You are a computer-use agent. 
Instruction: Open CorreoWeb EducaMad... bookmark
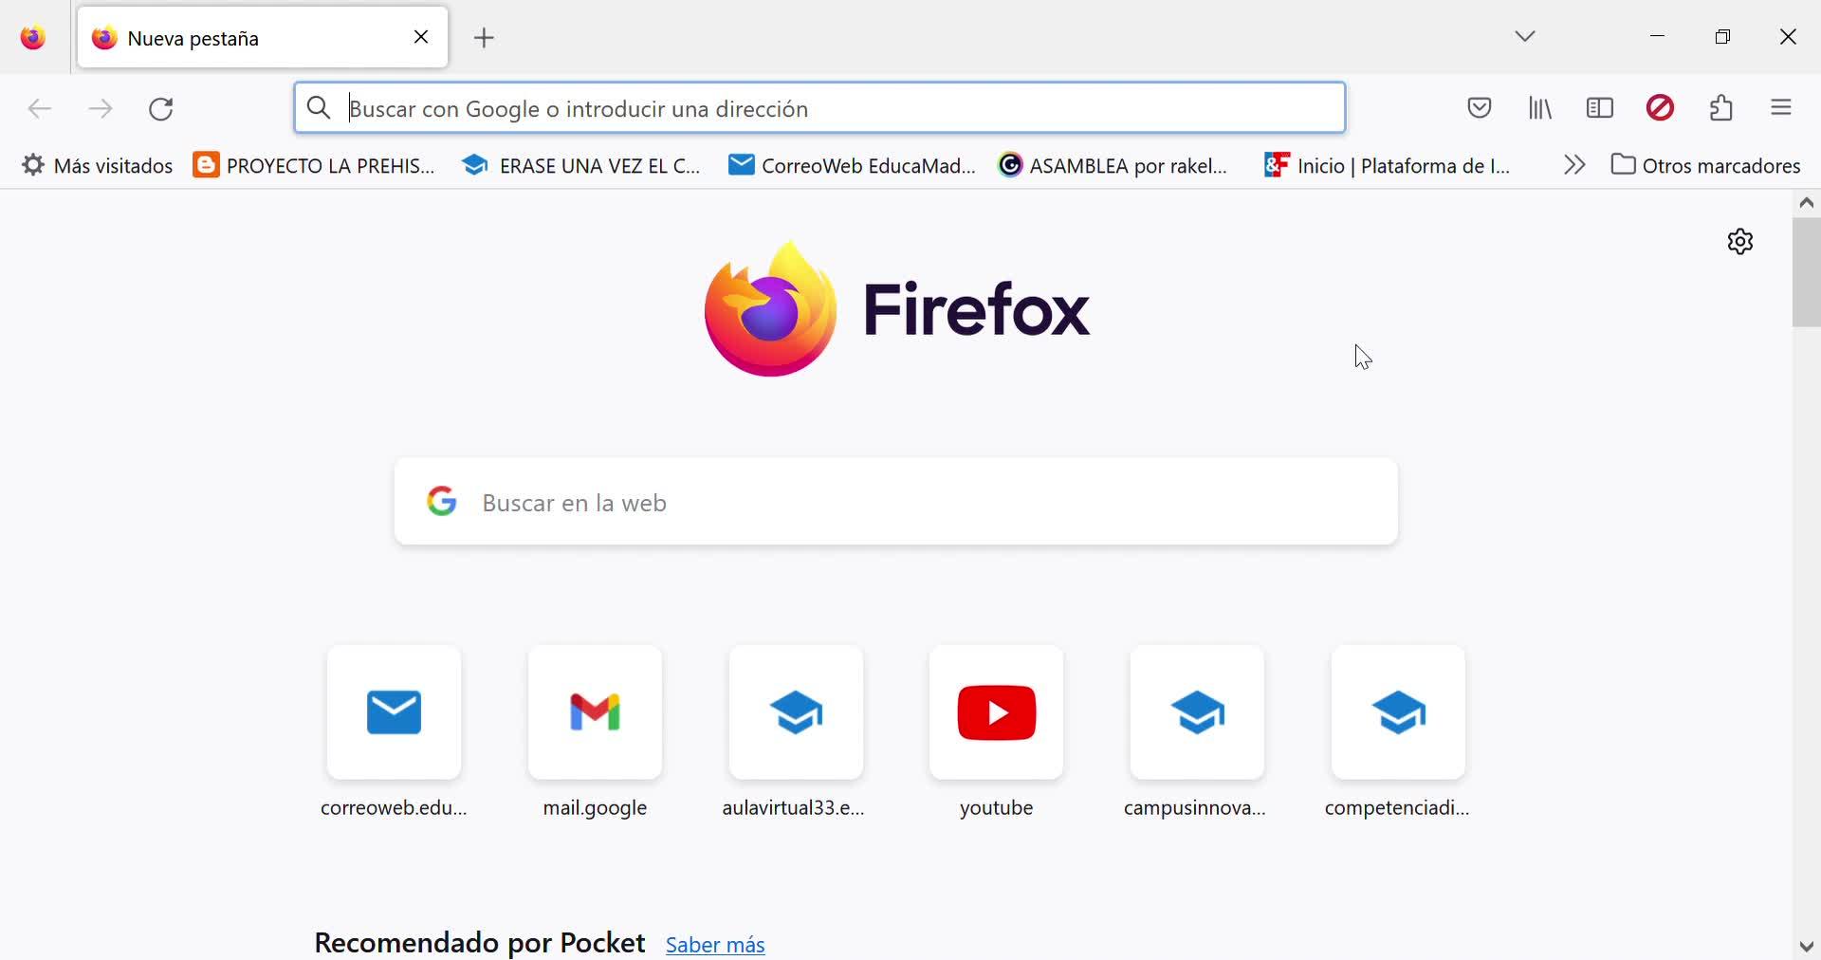pyautogui.click(x=852, y=166)
